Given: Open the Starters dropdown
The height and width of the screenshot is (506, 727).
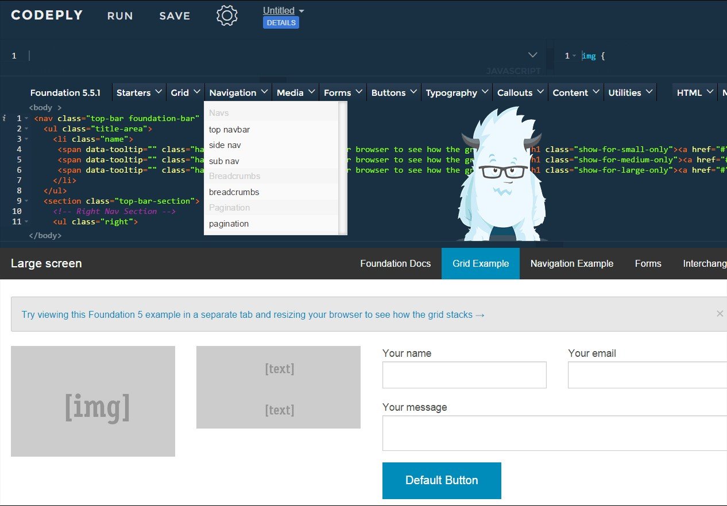Looking at the screenshot, I should (138, 92).
